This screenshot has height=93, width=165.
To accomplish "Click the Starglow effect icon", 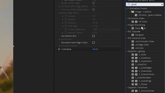I will click(x=133, y=35).
